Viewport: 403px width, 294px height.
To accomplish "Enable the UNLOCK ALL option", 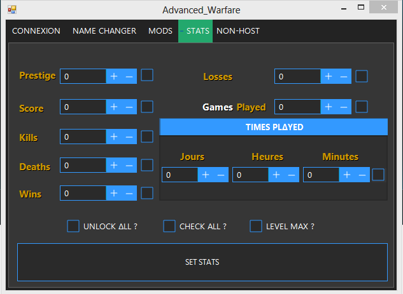I will pos(73,226).
